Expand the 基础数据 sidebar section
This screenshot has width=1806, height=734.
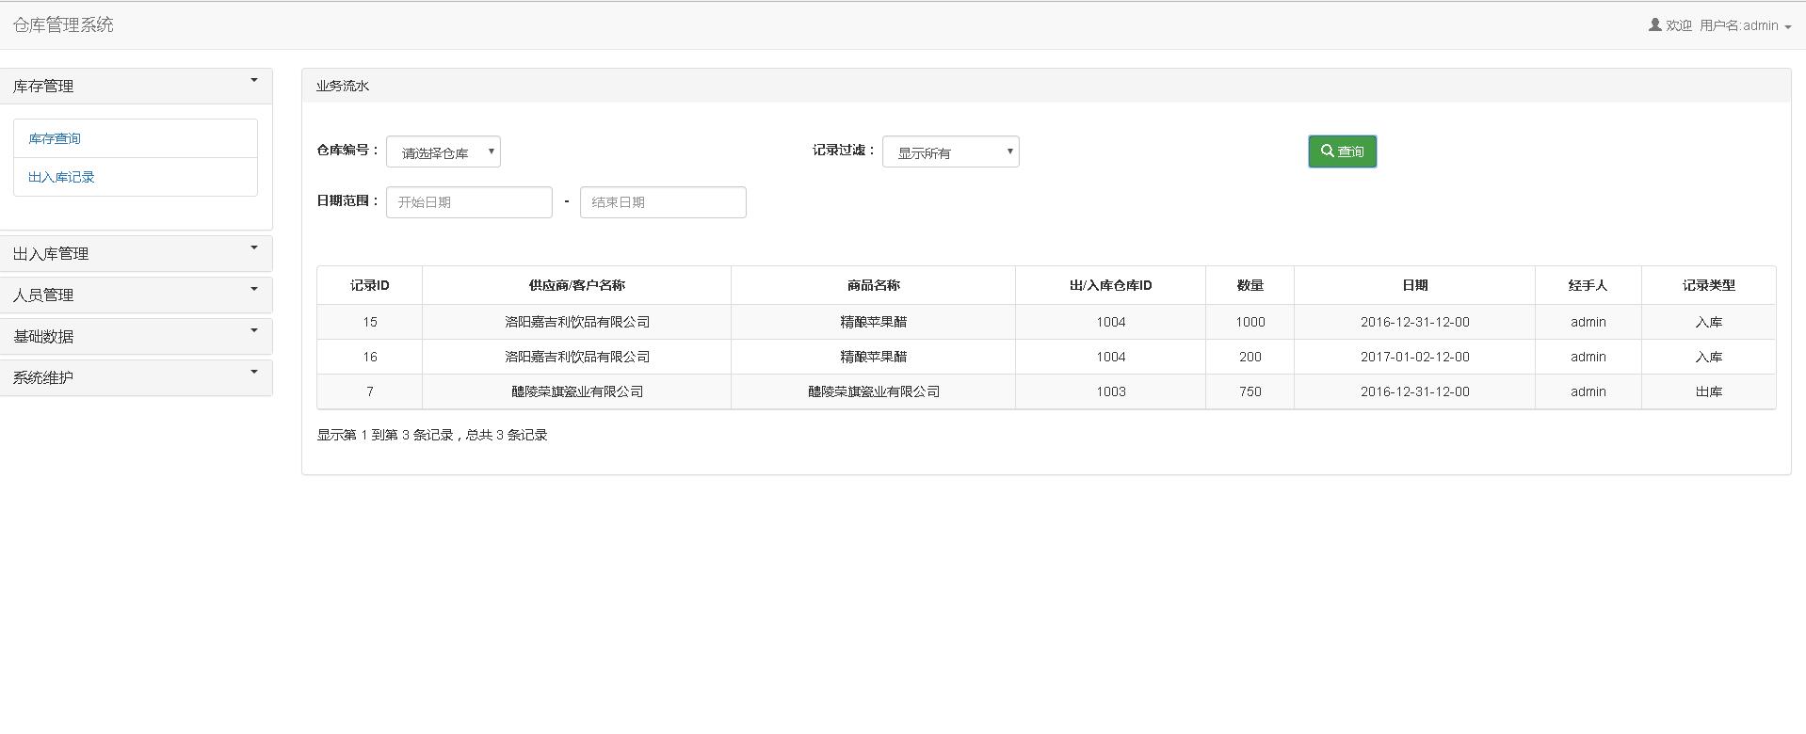coord(136,337)
